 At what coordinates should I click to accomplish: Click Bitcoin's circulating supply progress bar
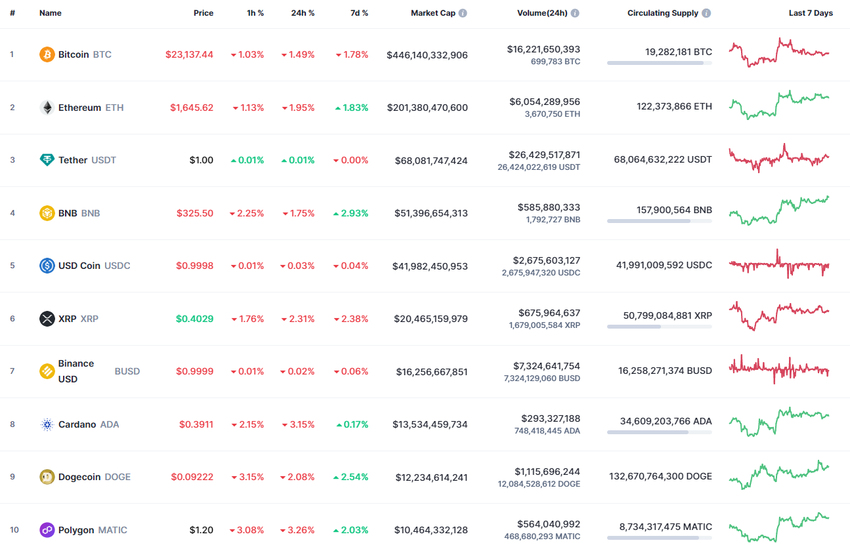[659, 63]
